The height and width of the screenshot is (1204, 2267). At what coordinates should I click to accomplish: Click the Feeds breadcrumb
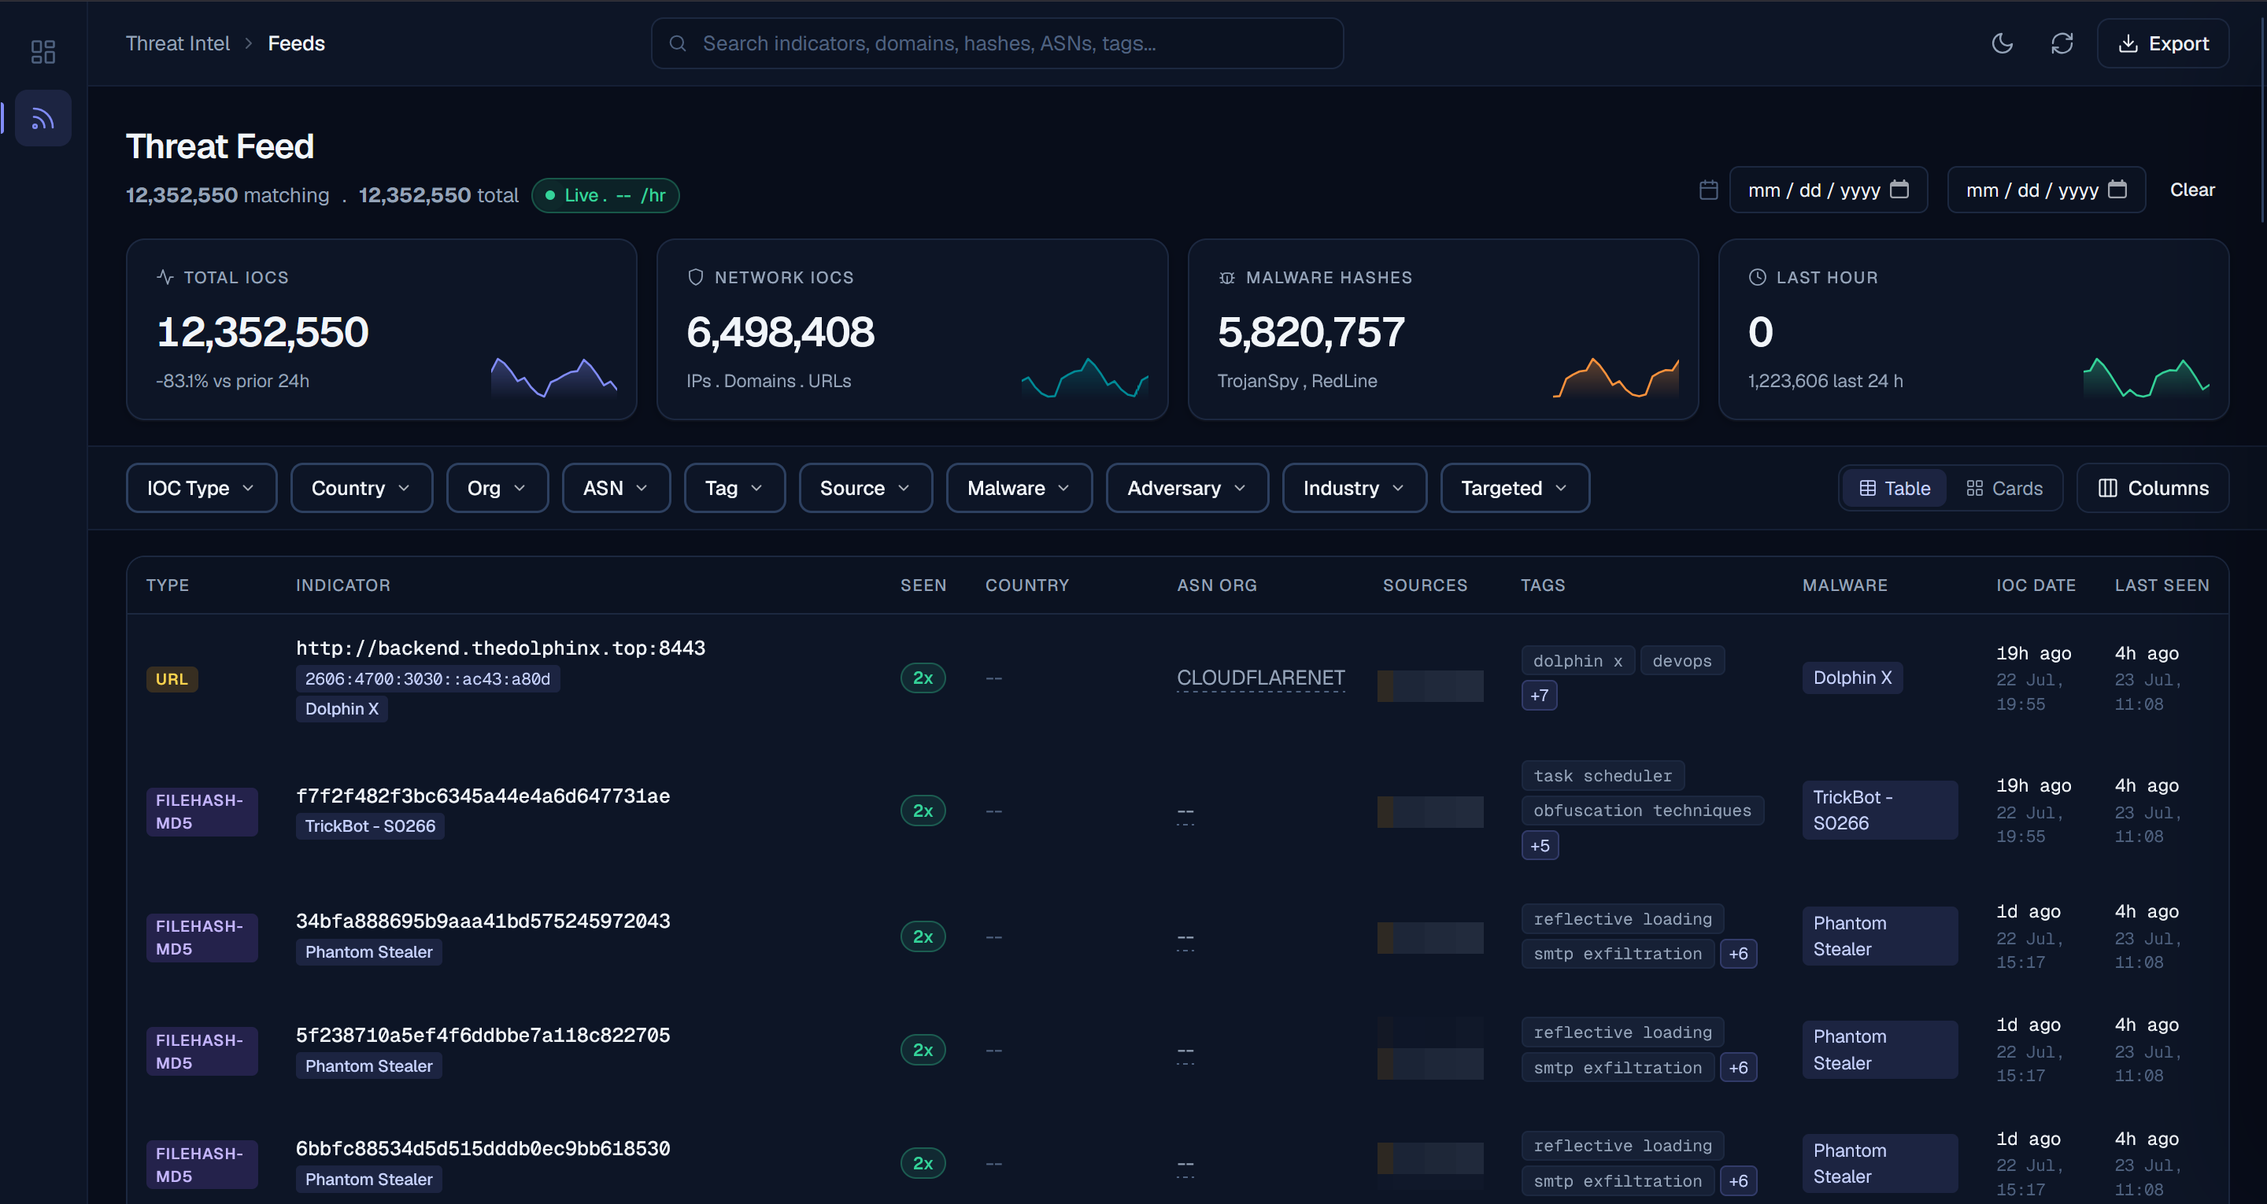[296, 43]
